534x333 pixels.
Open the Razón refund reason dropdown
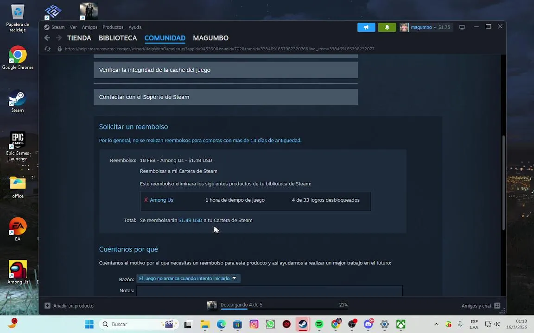pyautogui.click(x=188, y=278)
